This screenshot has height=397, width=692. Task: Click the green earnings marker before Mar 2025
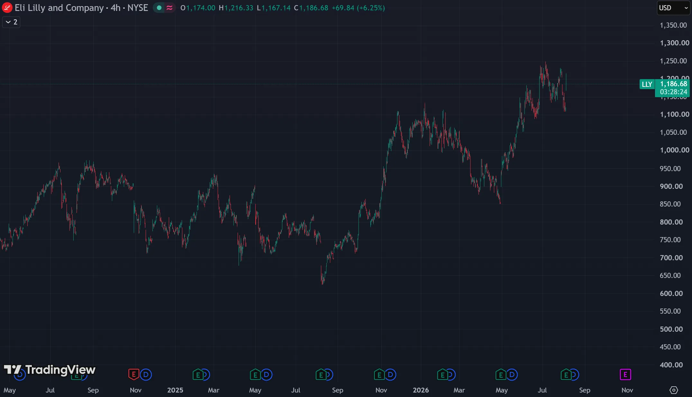[x=198, y=374]
